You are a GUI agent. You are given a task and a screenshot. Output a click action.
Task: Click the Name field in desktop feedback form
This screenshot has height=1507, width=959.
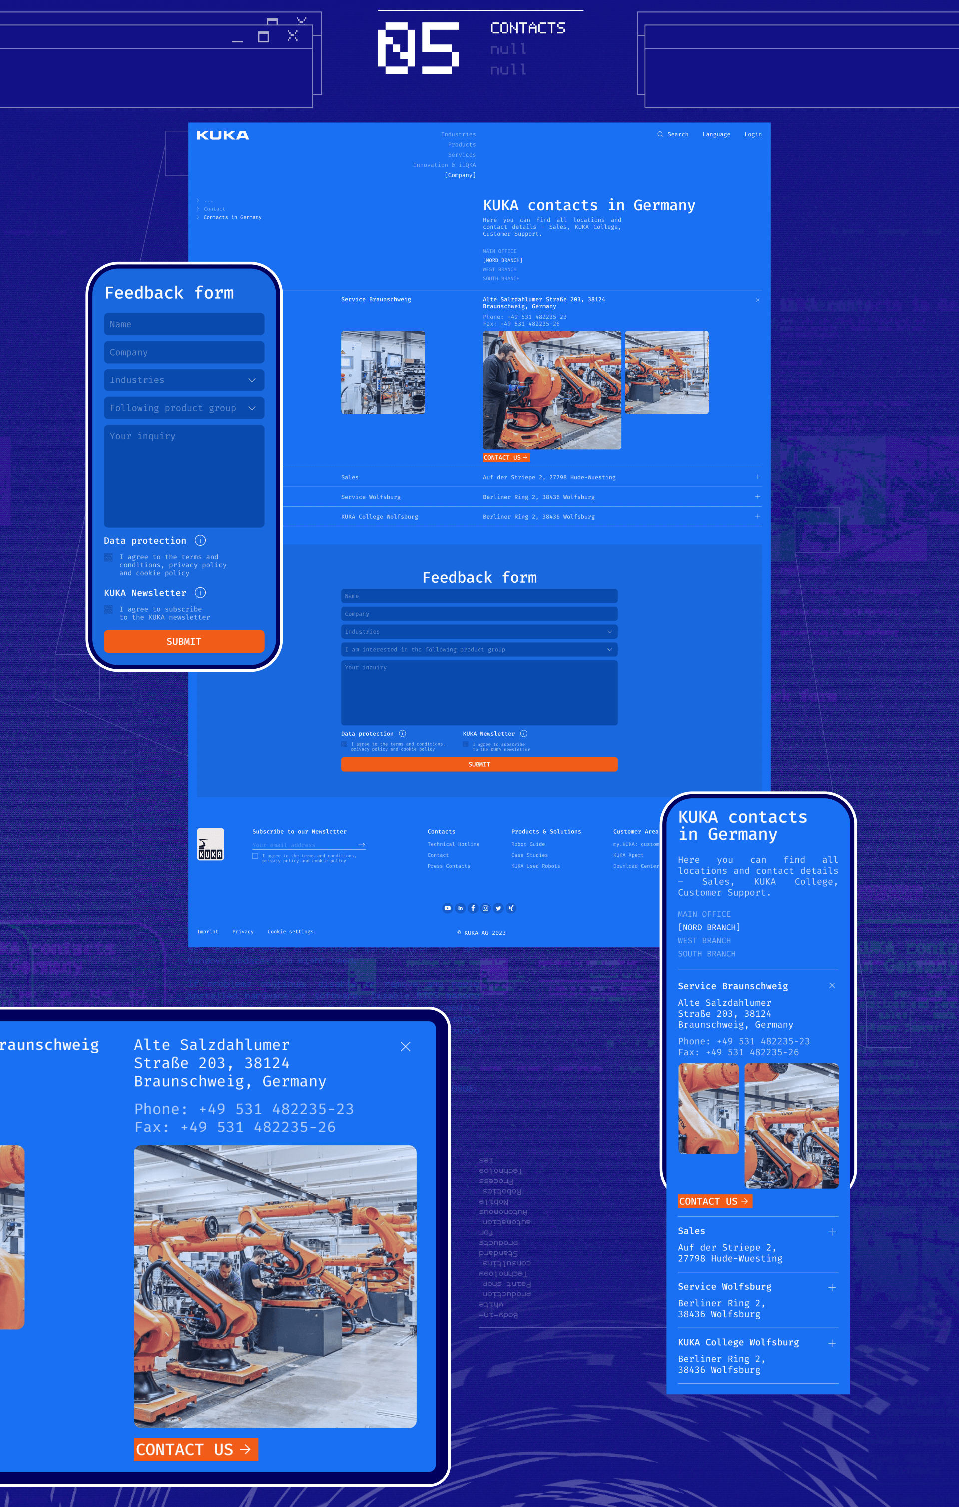click(479, 596)
